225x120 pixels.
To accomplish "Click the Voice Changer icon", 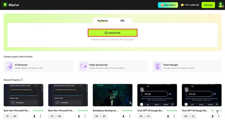I will pyautogui.click(x=158, y=66).
